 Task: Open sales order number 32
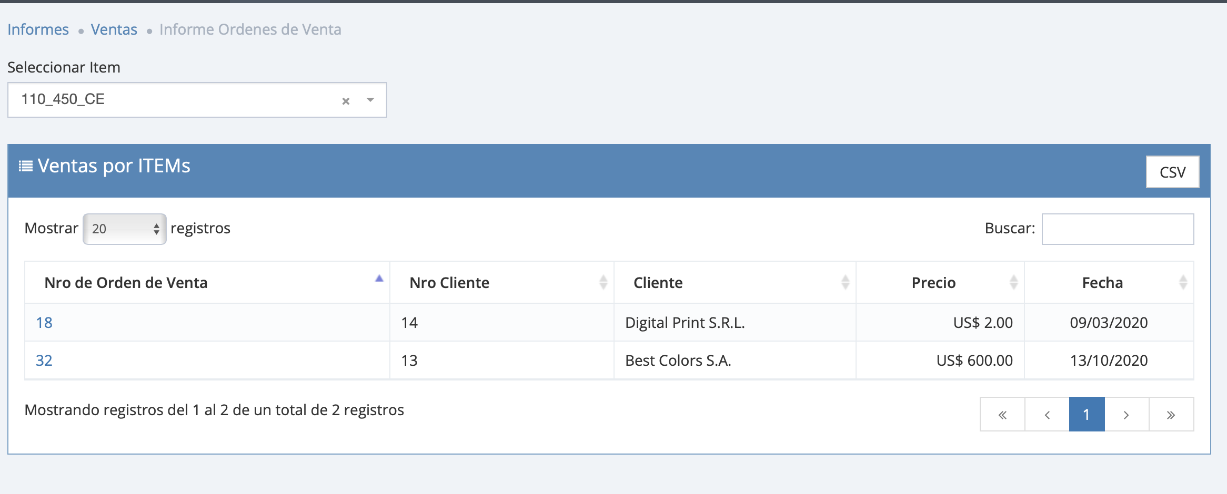pos(44,361)
